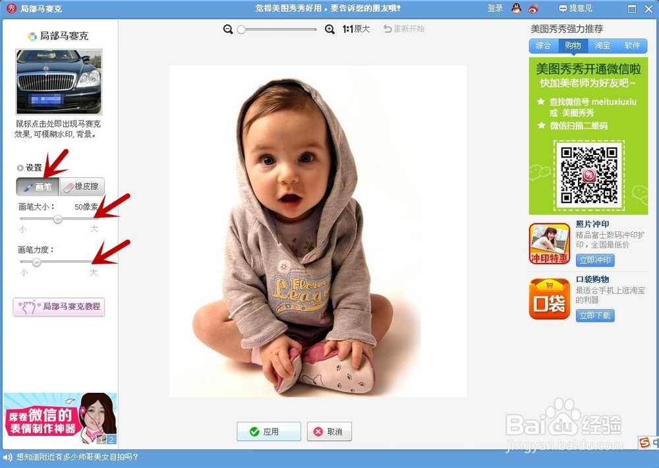Cancel with the 取消 button
659x468 pixels.
coord(329,432)
